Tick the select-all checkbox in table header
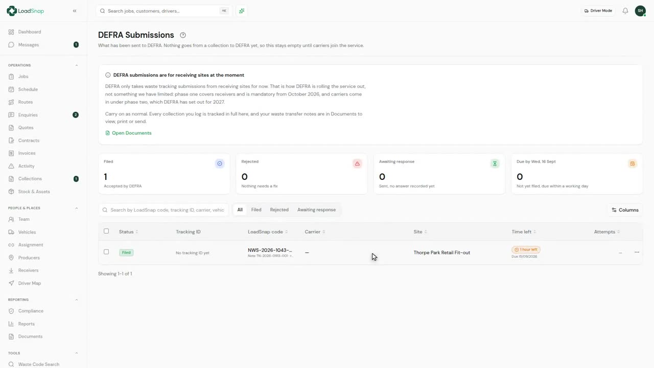 106,231
